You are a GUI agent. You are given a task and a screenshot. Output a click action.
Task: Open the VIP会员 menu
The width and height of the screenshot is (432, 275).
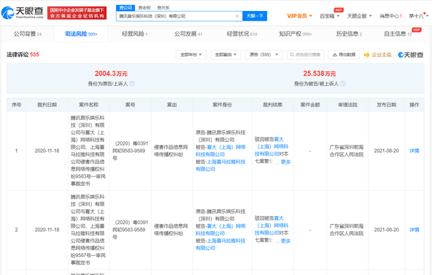coord(299,16)
